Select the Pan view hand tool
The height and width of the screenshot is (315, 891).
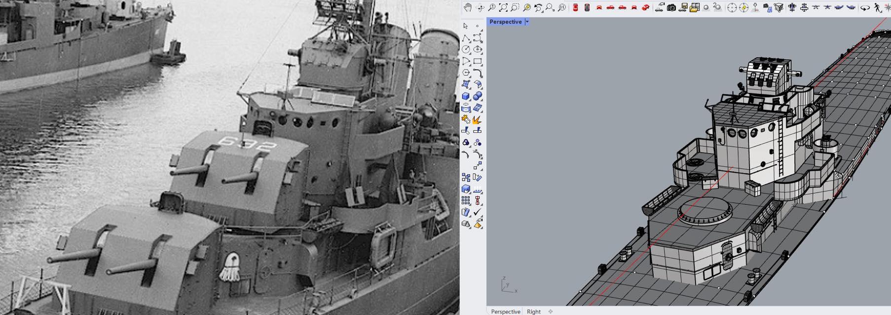[467, 7]
